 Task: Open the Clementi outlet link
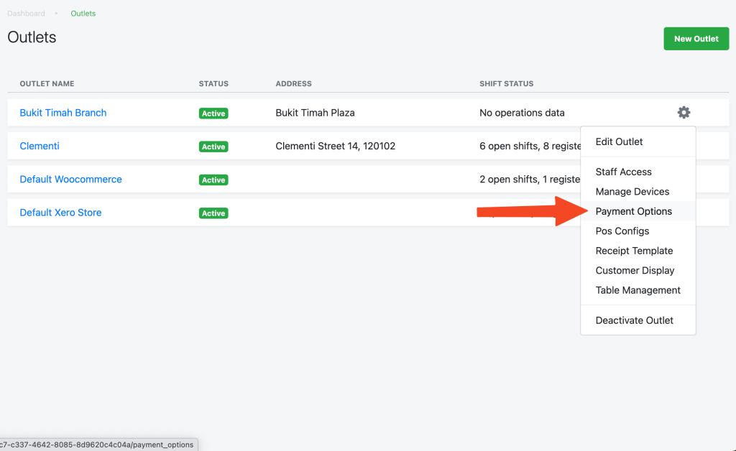pyautogui.click(x=40, y=146)
